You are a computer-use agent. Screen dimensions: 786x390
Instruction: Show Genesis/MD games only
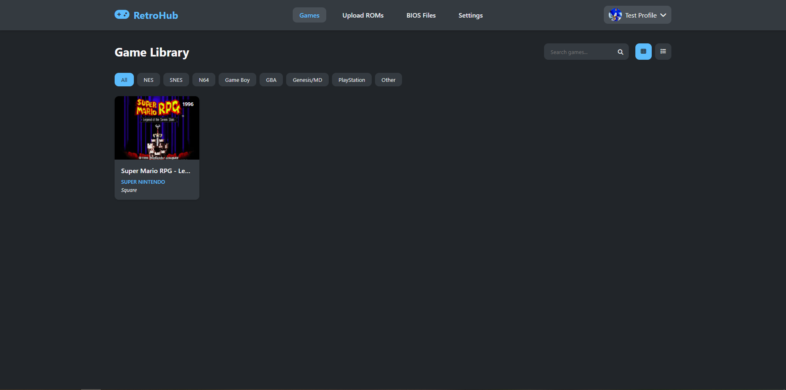click(307, 80)
